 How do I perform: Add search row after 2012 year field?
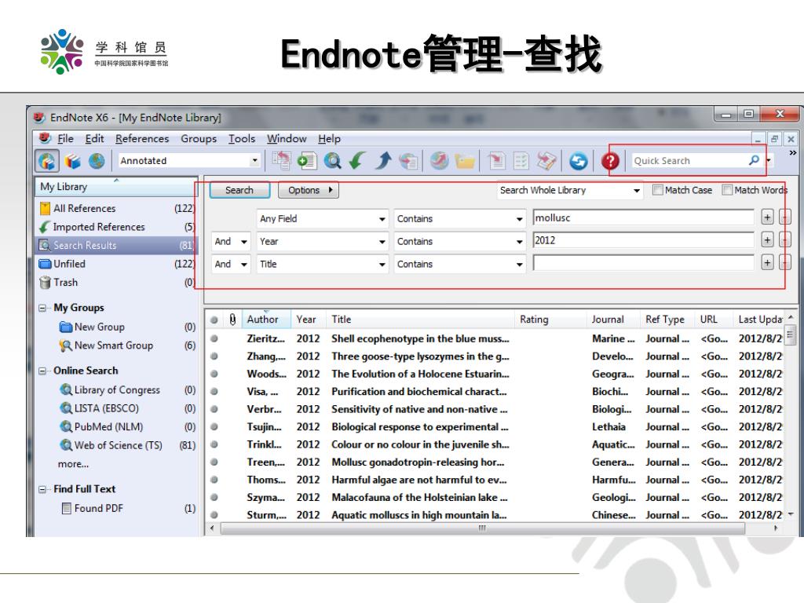767,240
